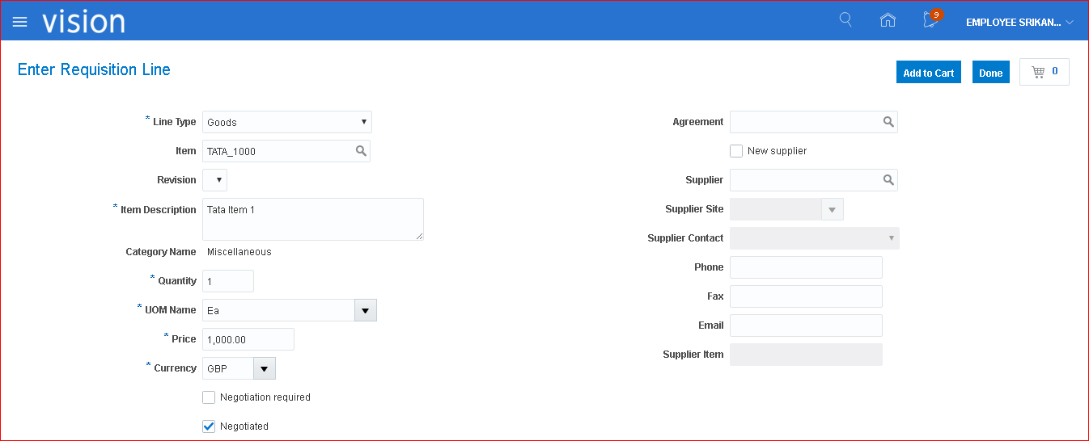Click the search magnifier in header
The width and height of the screenshot is (1089, 441).
point(845,20)
